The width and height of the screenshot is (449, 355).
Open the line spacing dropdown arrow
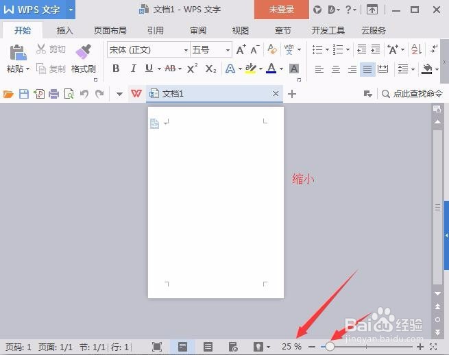tap(413, 69)
